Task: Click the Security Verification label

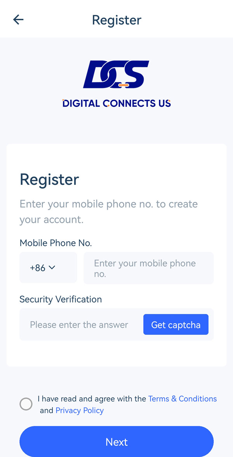Action: point(61,299)
